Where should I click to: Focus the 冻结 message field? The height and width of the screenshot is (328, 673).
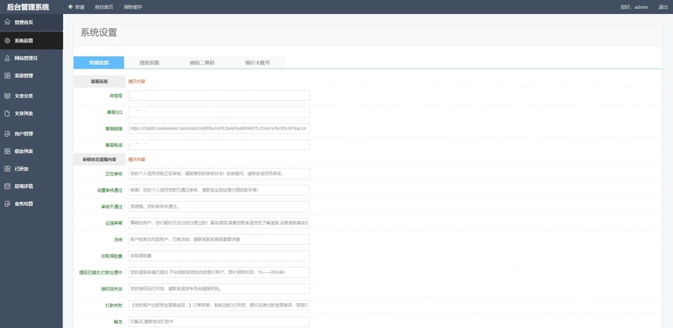pyautogui.click(x=218, y=240)
